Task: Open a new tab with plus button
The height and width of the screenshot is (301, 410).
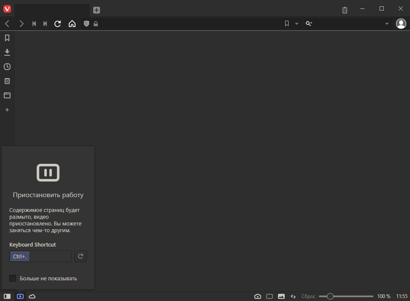Action: point(97,10)
